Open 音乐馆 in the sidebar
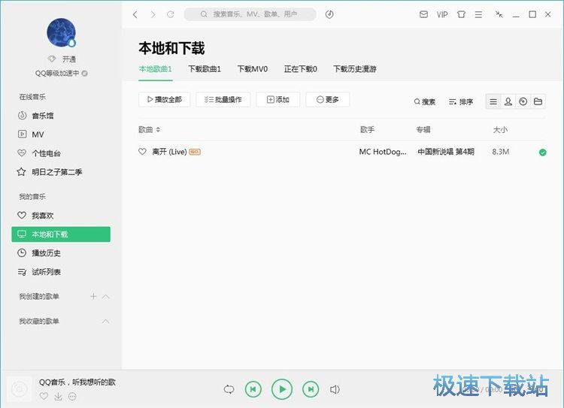Viewport: 564px width, 408px height. pyautogui.click(x=42, y=116)
